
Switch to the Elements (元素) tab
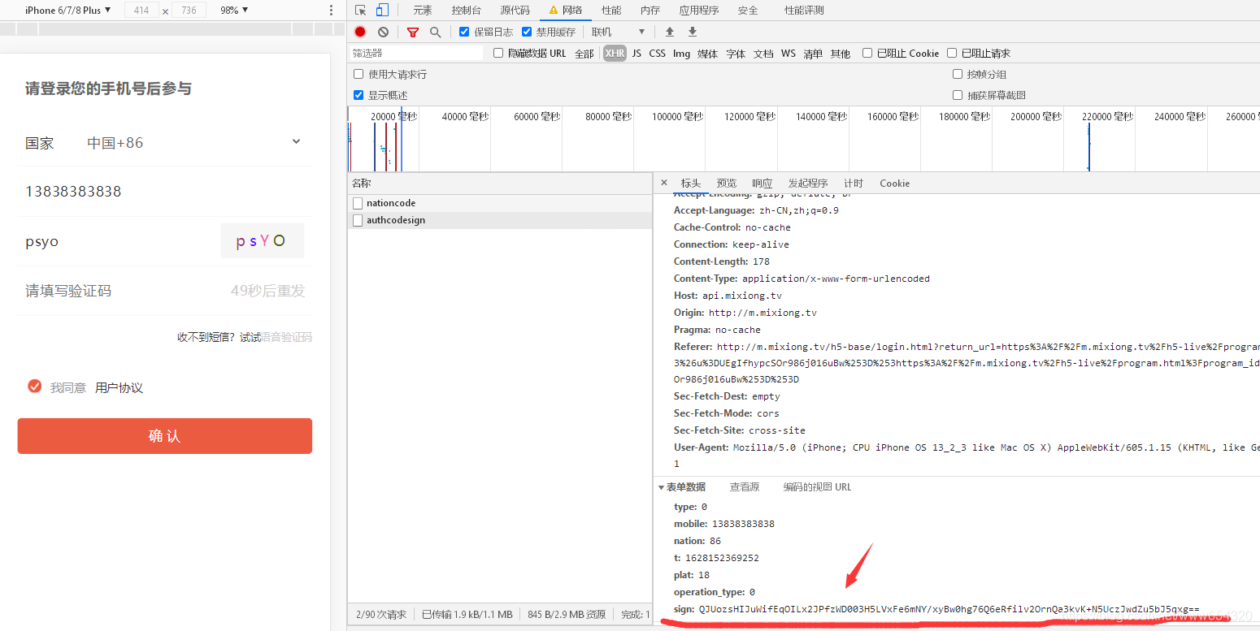point(423,11)
